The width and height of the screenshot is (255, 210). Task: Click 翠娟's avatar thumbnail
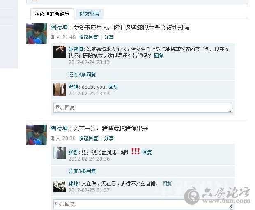tap(60, 90)
